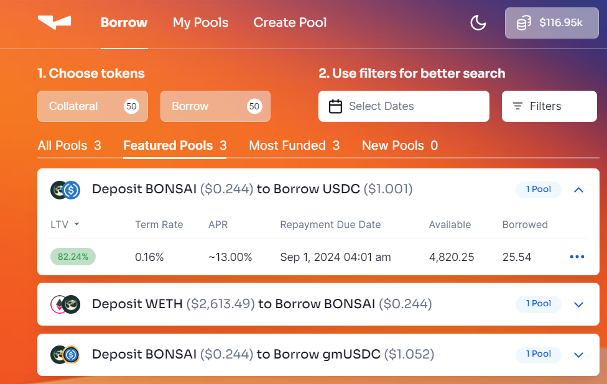Sort by the LTV column arrow

76,224
